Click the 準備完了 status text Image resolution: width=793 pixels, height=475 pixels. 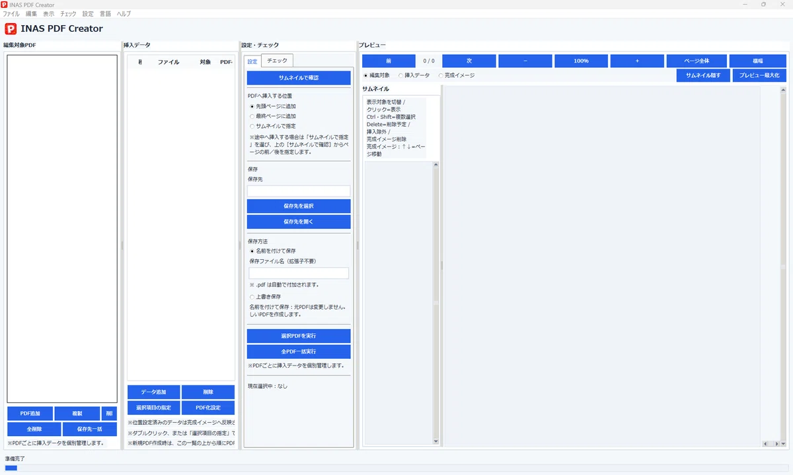(15, 458)
